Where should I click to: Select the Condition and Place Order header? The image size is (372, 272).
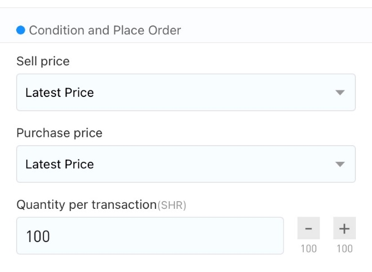[105, 30]
